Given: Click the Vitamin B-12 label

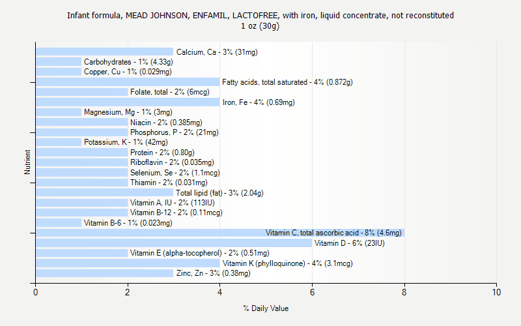Looking at the screenshot, I should click(x=176, y=213).
